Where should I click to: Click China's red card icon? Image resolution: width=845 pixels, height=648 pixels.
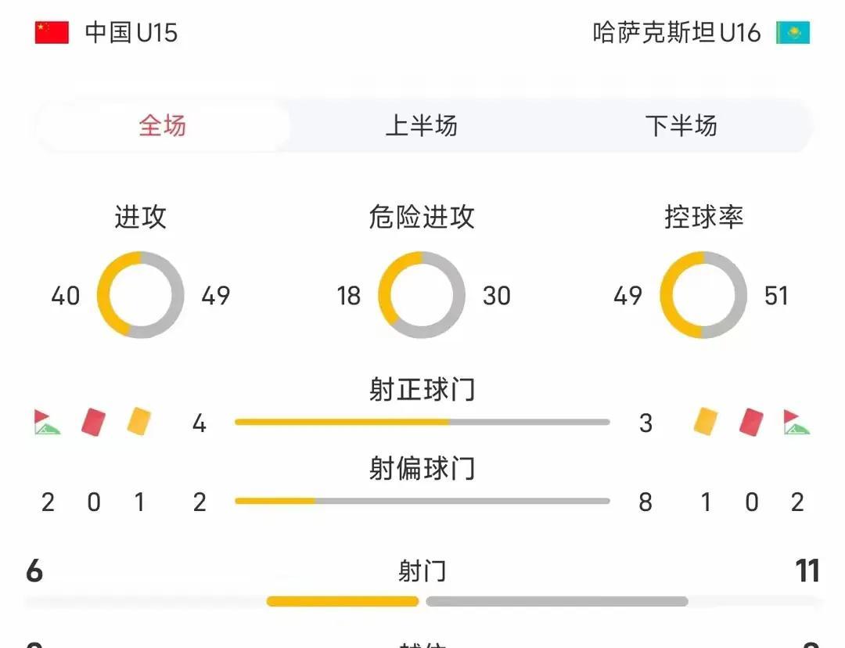[x=93, y=422]
